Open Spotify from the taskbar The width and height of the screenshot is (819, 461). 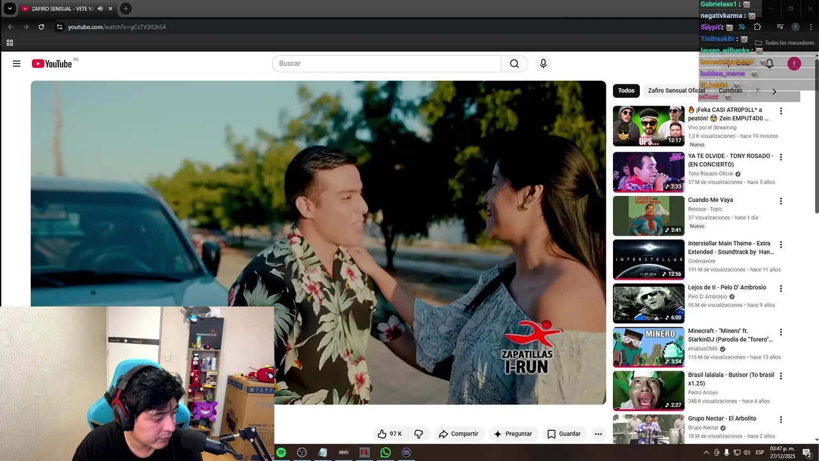tap(281, 453)
